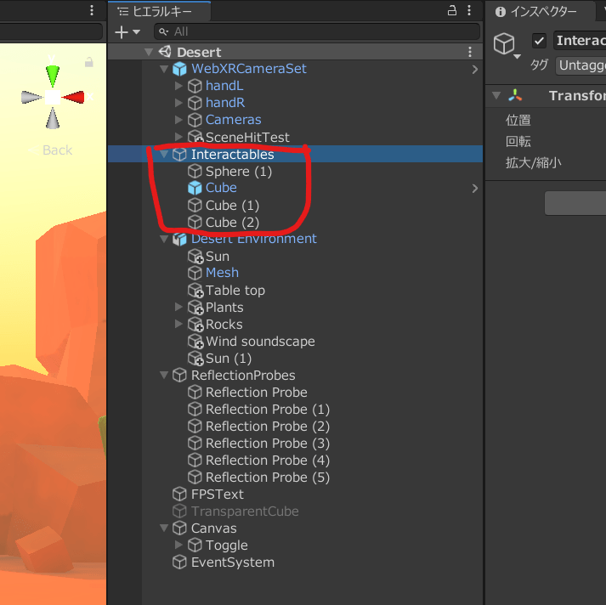Open the Desert scene's three-dot context menu
The height and width of the screenshot is (605, 606).
click(470, 52)
